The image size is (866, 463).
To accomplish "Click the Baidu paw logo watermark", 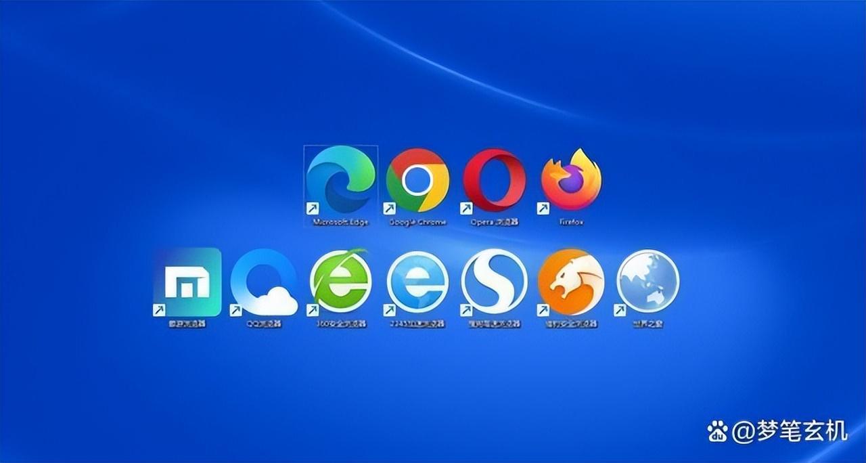I will (x=717, y=431).
